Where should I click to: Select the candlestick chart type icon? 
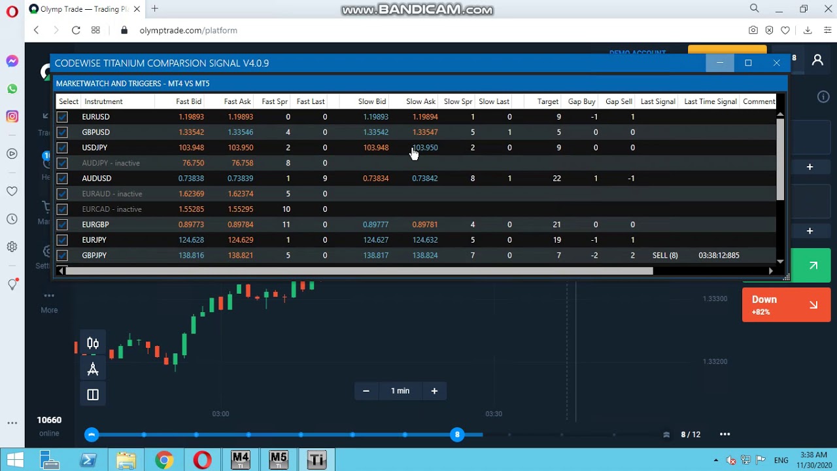click(93, 343)
